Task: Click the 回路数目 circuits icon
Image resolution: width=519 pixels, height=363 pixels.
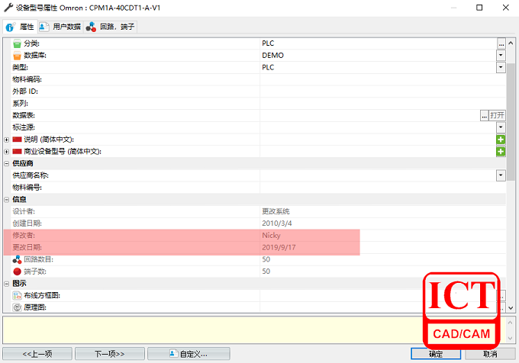Action: coord(17,259)
